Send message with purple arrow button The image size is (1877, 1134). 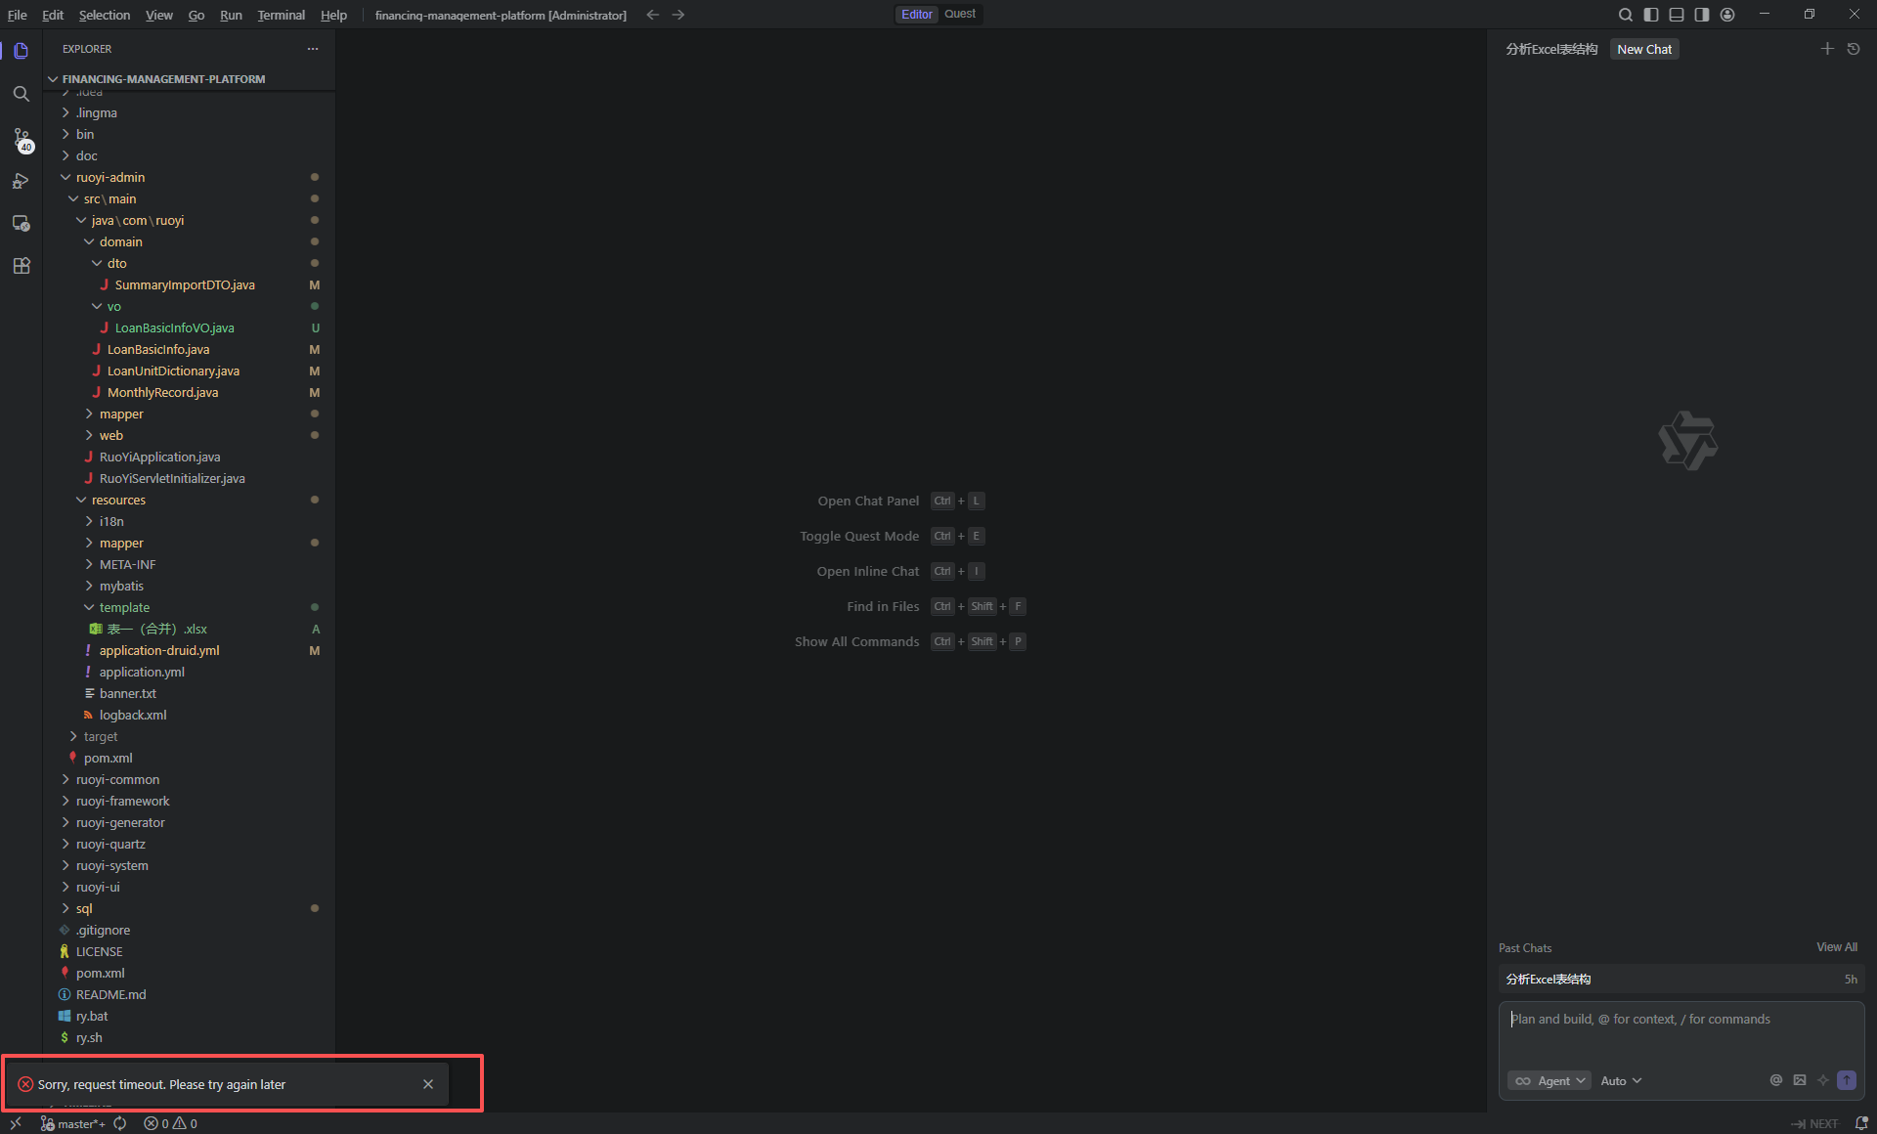[1847, 1080]
